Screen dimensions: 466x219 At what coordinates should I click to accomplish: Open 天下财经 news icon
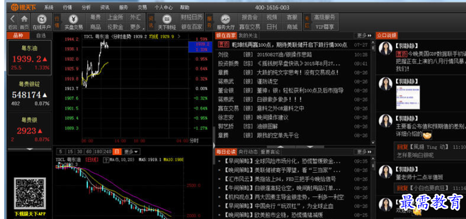click(167, 19)
